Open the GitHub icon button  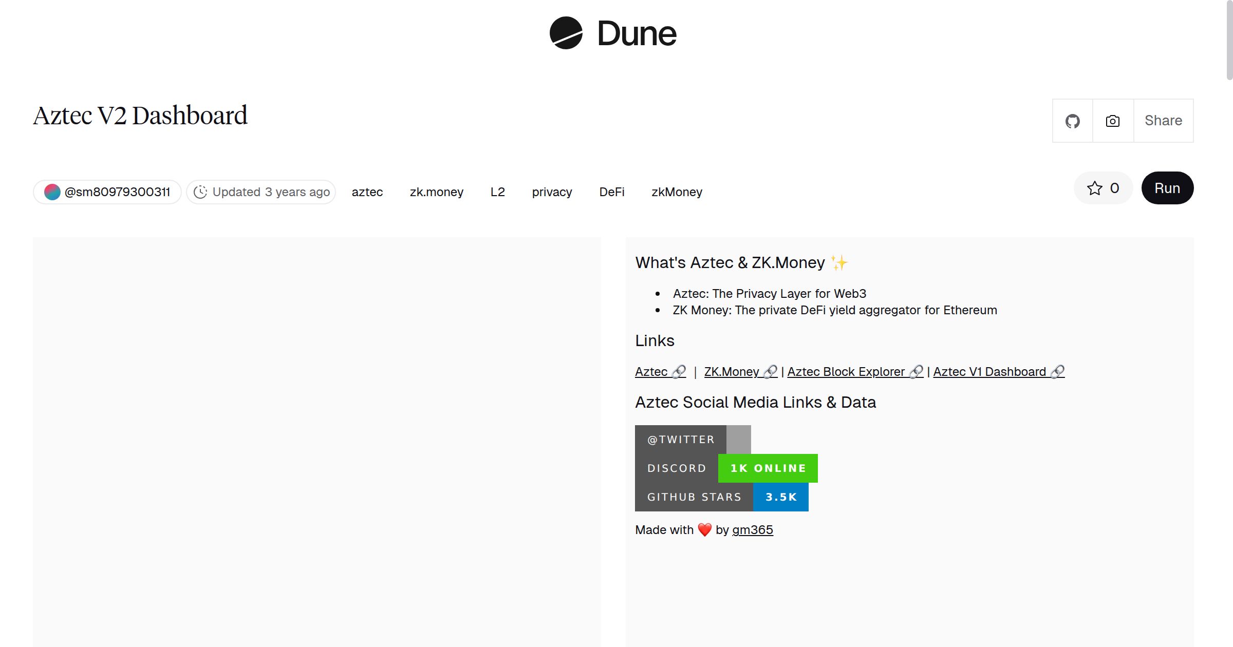pos(1072,121)
